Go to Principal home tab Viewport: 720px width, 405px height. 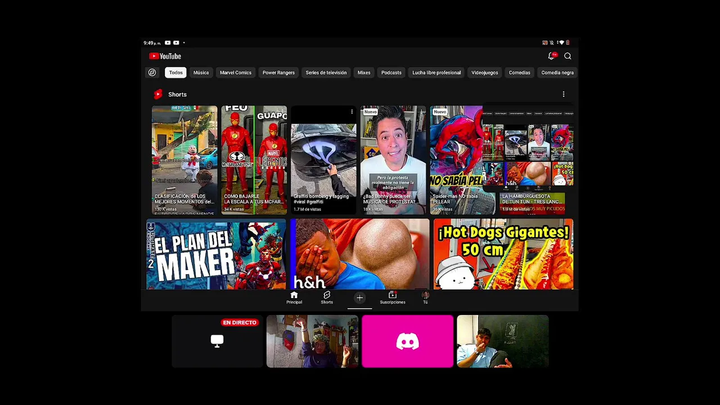(x=294, y=298)
